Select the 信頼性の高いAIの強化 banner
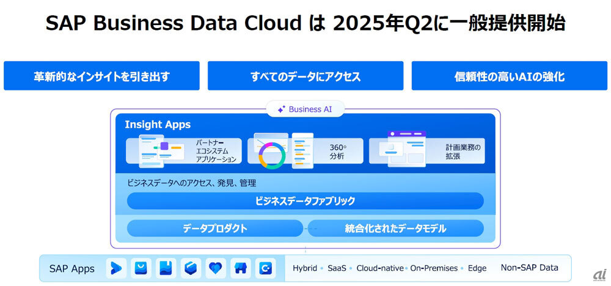Viewport: 611px width, 286px height. 510,76
